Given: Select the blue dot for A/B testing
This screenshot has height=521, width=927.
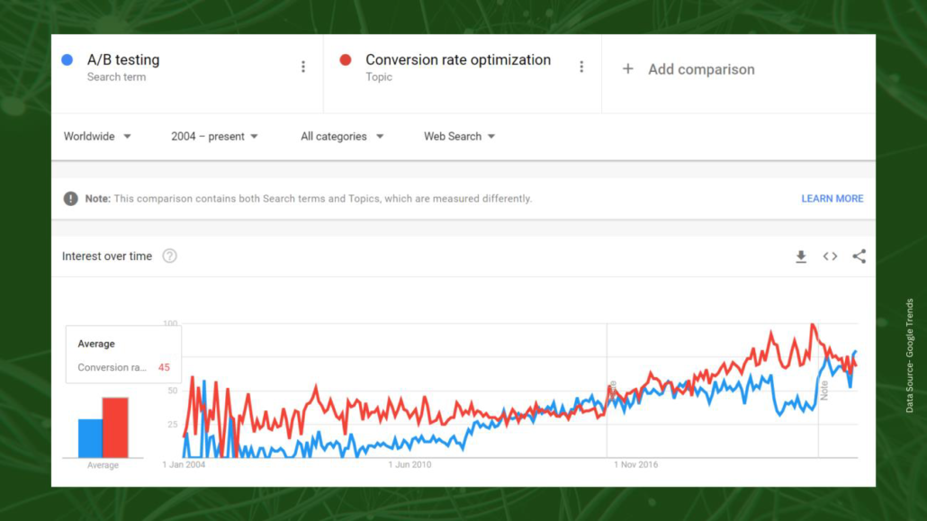Looking at the screenshot, I should 67,59.
